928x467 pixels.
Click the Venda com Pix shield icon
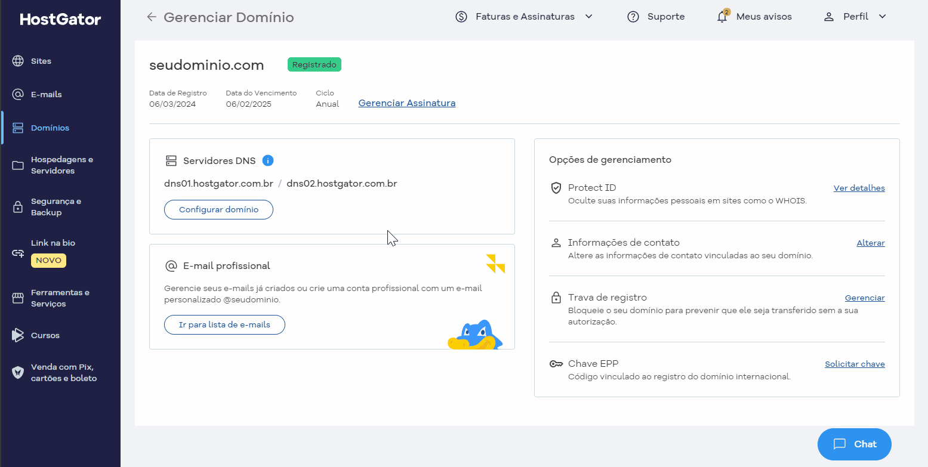tap(18, 372)
